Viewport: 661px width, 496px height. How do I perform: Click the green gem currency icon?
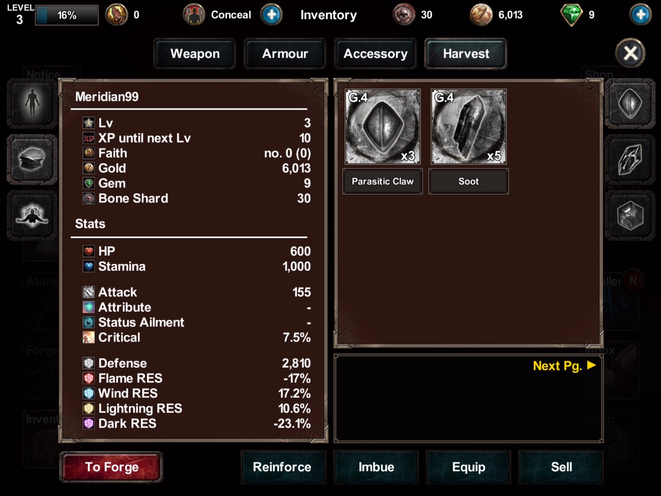[571, 14]
